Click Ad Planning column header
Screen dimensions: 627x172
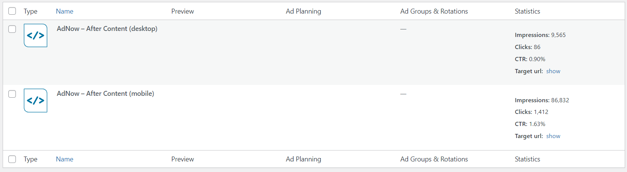point(303,11)
